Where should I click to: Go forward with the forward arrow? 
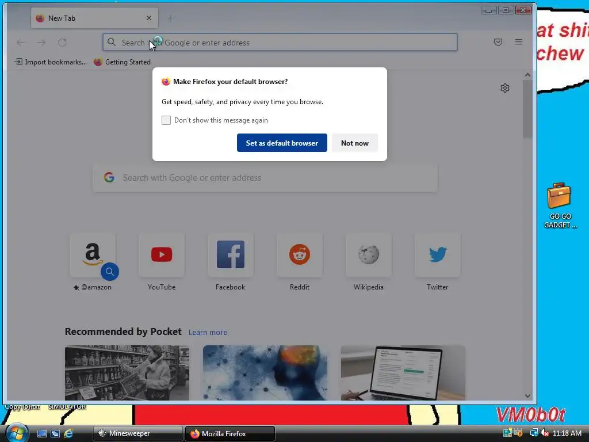41,43
